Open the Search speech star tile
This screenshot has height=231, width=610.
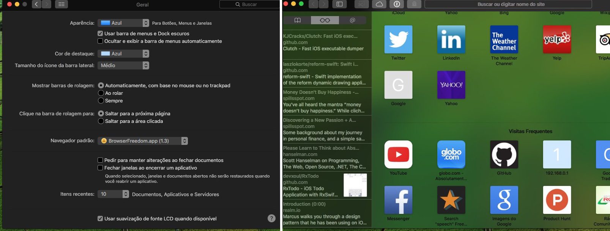point(451,200)
